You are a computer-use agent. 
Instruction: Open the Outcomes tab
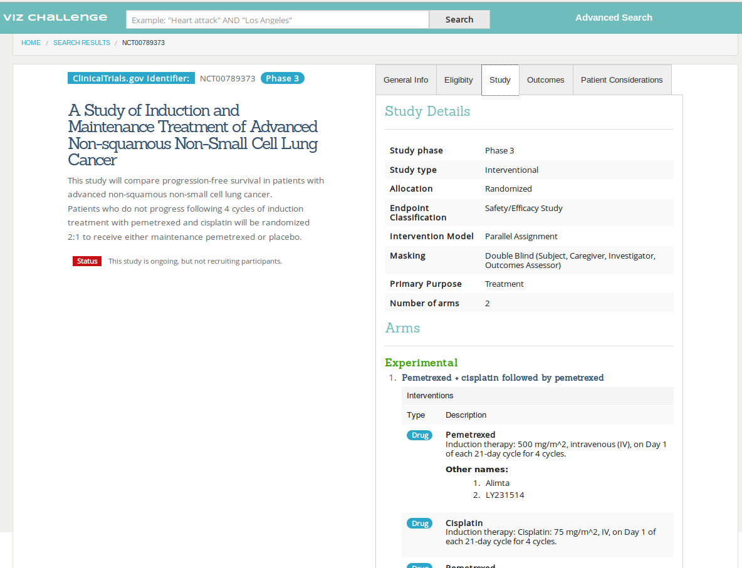546,80
